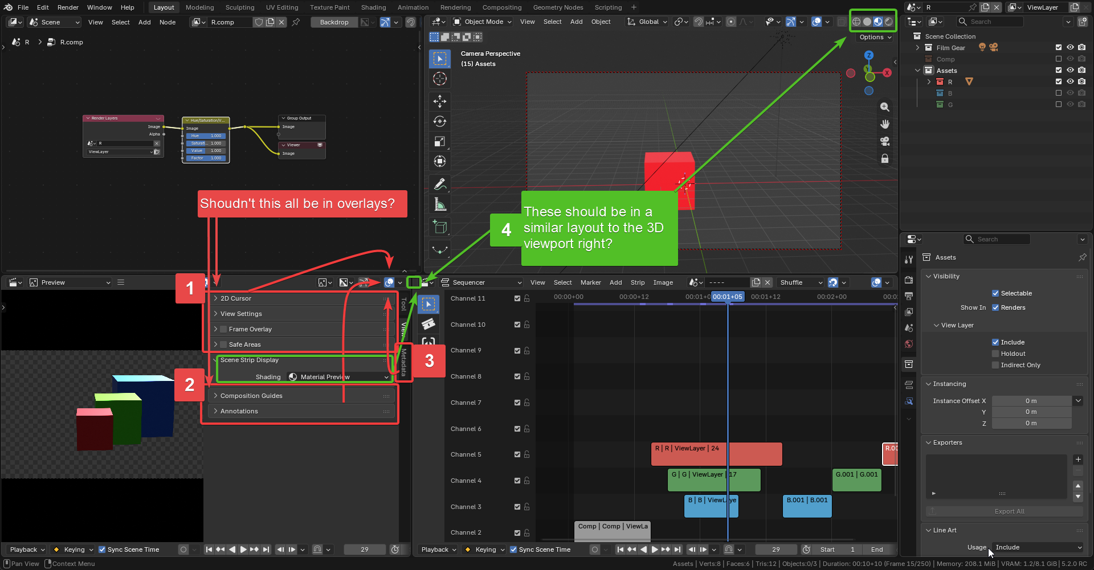
Task: Select the Move tool in 3D viewport
Action: click(x=440, y=101)
